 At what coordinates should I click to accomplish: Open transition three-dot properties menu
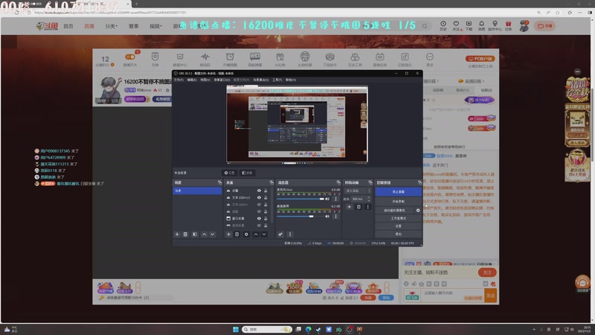pos(367,207)
